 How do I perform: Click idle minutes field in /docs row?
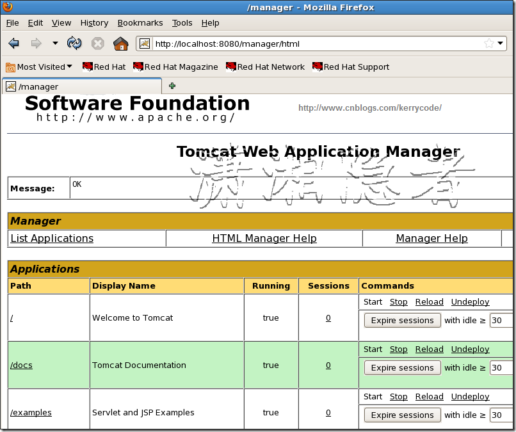point(501,368)
